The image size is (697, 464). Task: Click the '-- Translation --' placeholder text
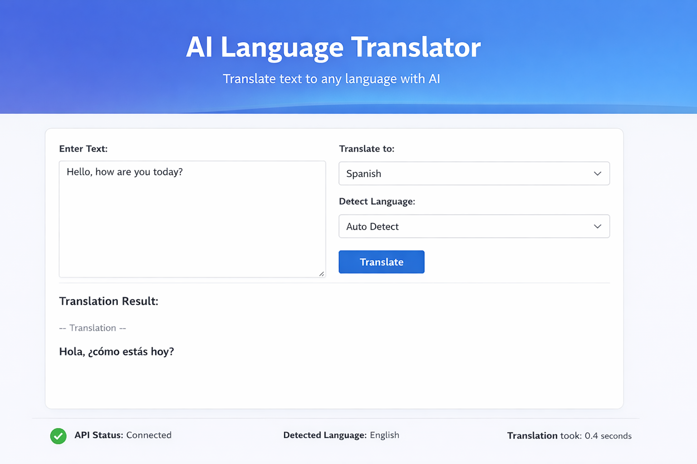click(93, 328)
